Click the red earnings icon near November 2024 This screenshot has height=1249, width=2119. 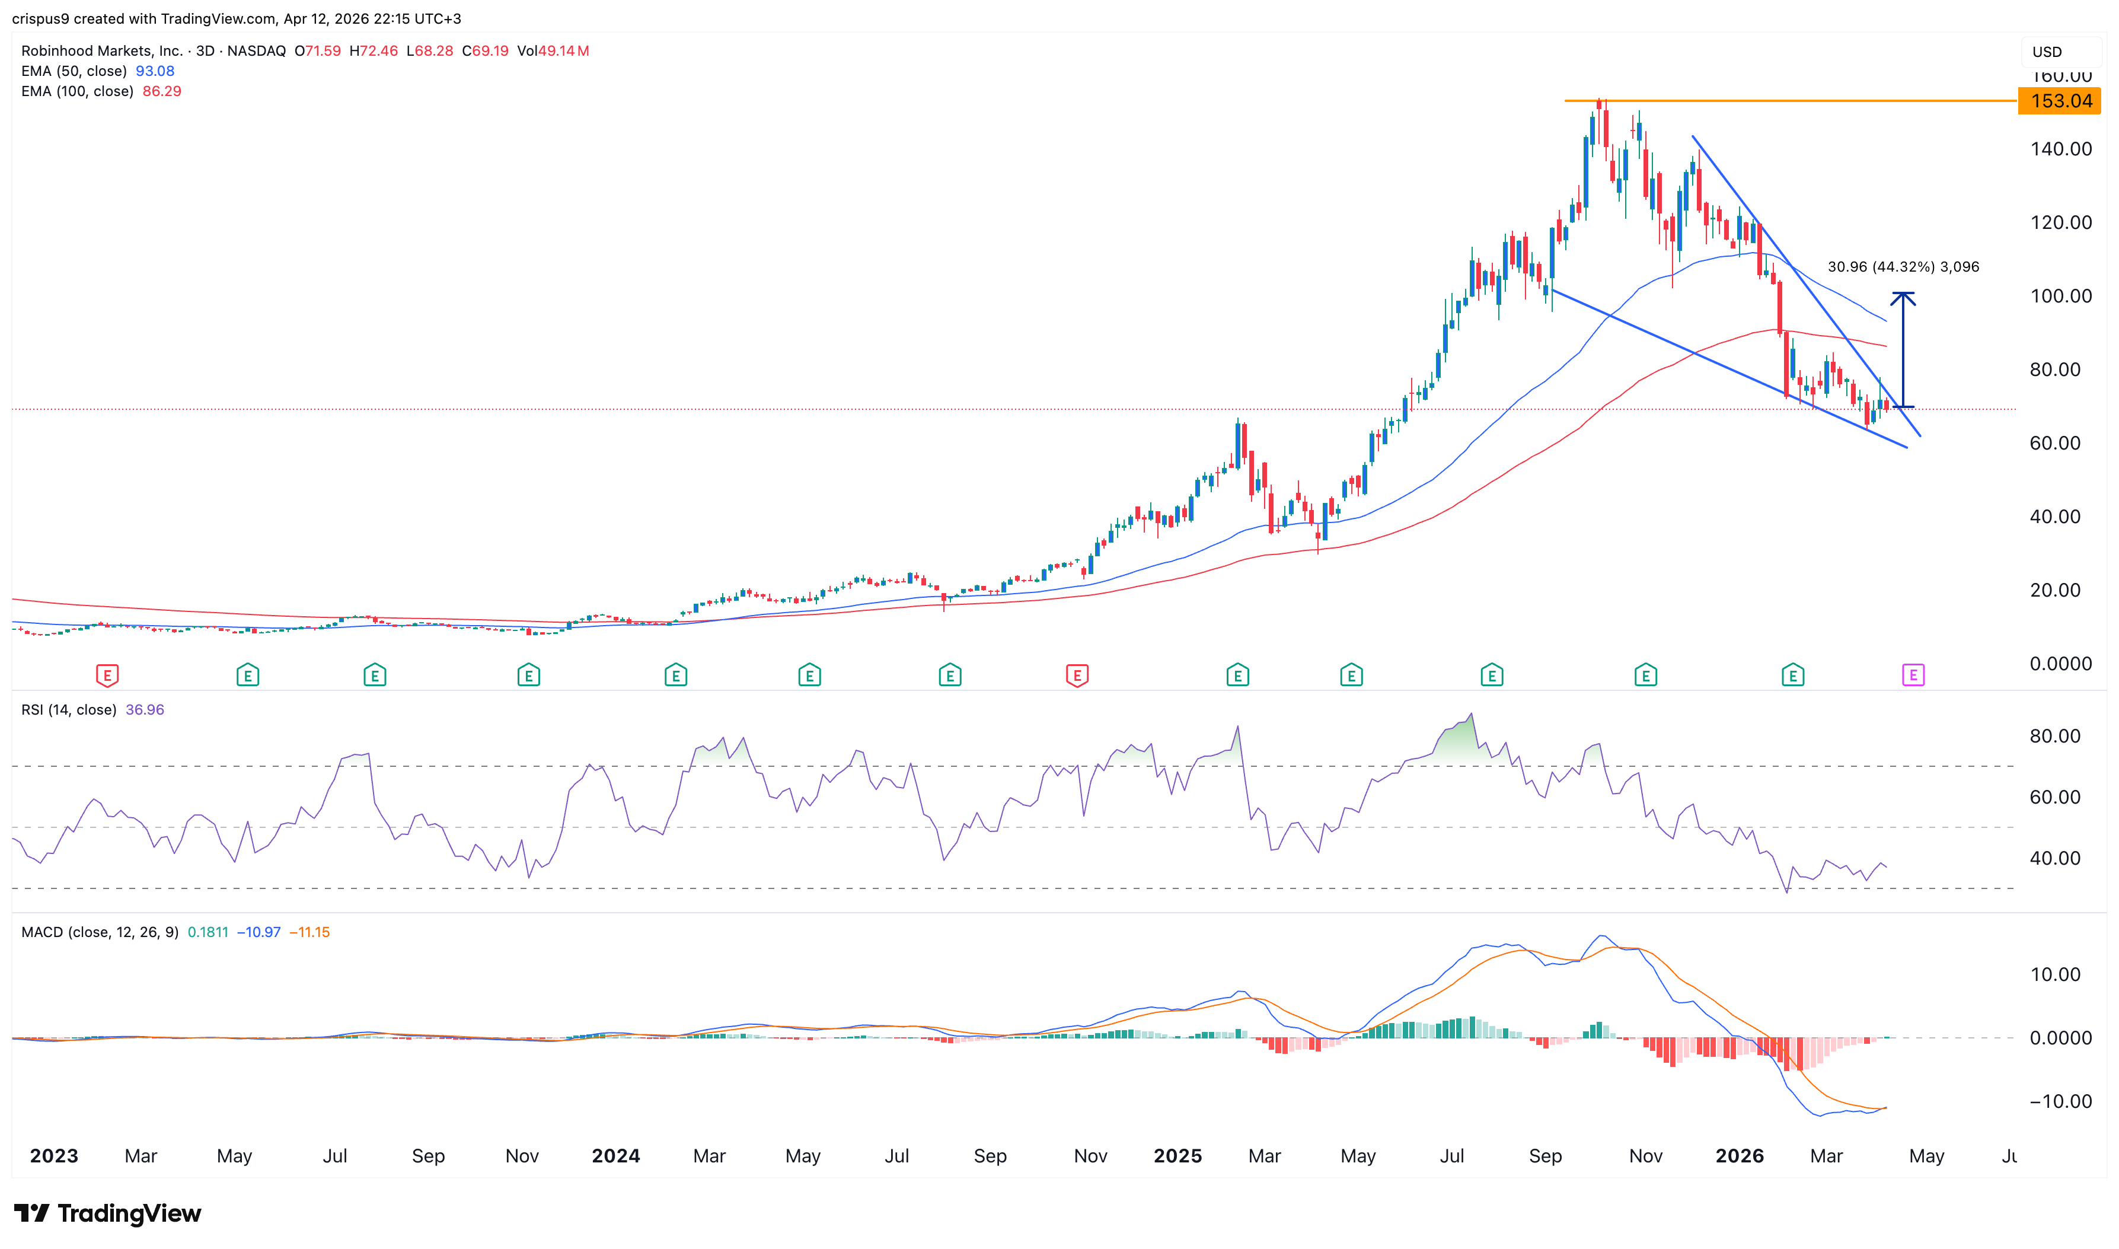[x=1079, y=674]
